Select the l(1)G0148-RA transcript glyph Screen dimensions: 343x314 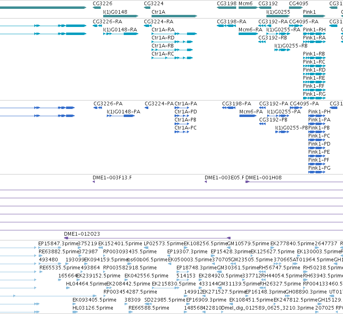(x=121, y=34)
